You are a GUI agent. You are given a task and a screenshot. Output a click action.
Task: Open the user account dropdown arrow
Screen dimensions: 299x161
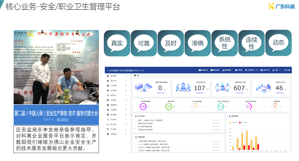(280, 70)
